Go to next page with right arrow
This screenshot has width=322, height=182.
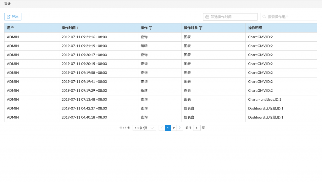point(180,128)
